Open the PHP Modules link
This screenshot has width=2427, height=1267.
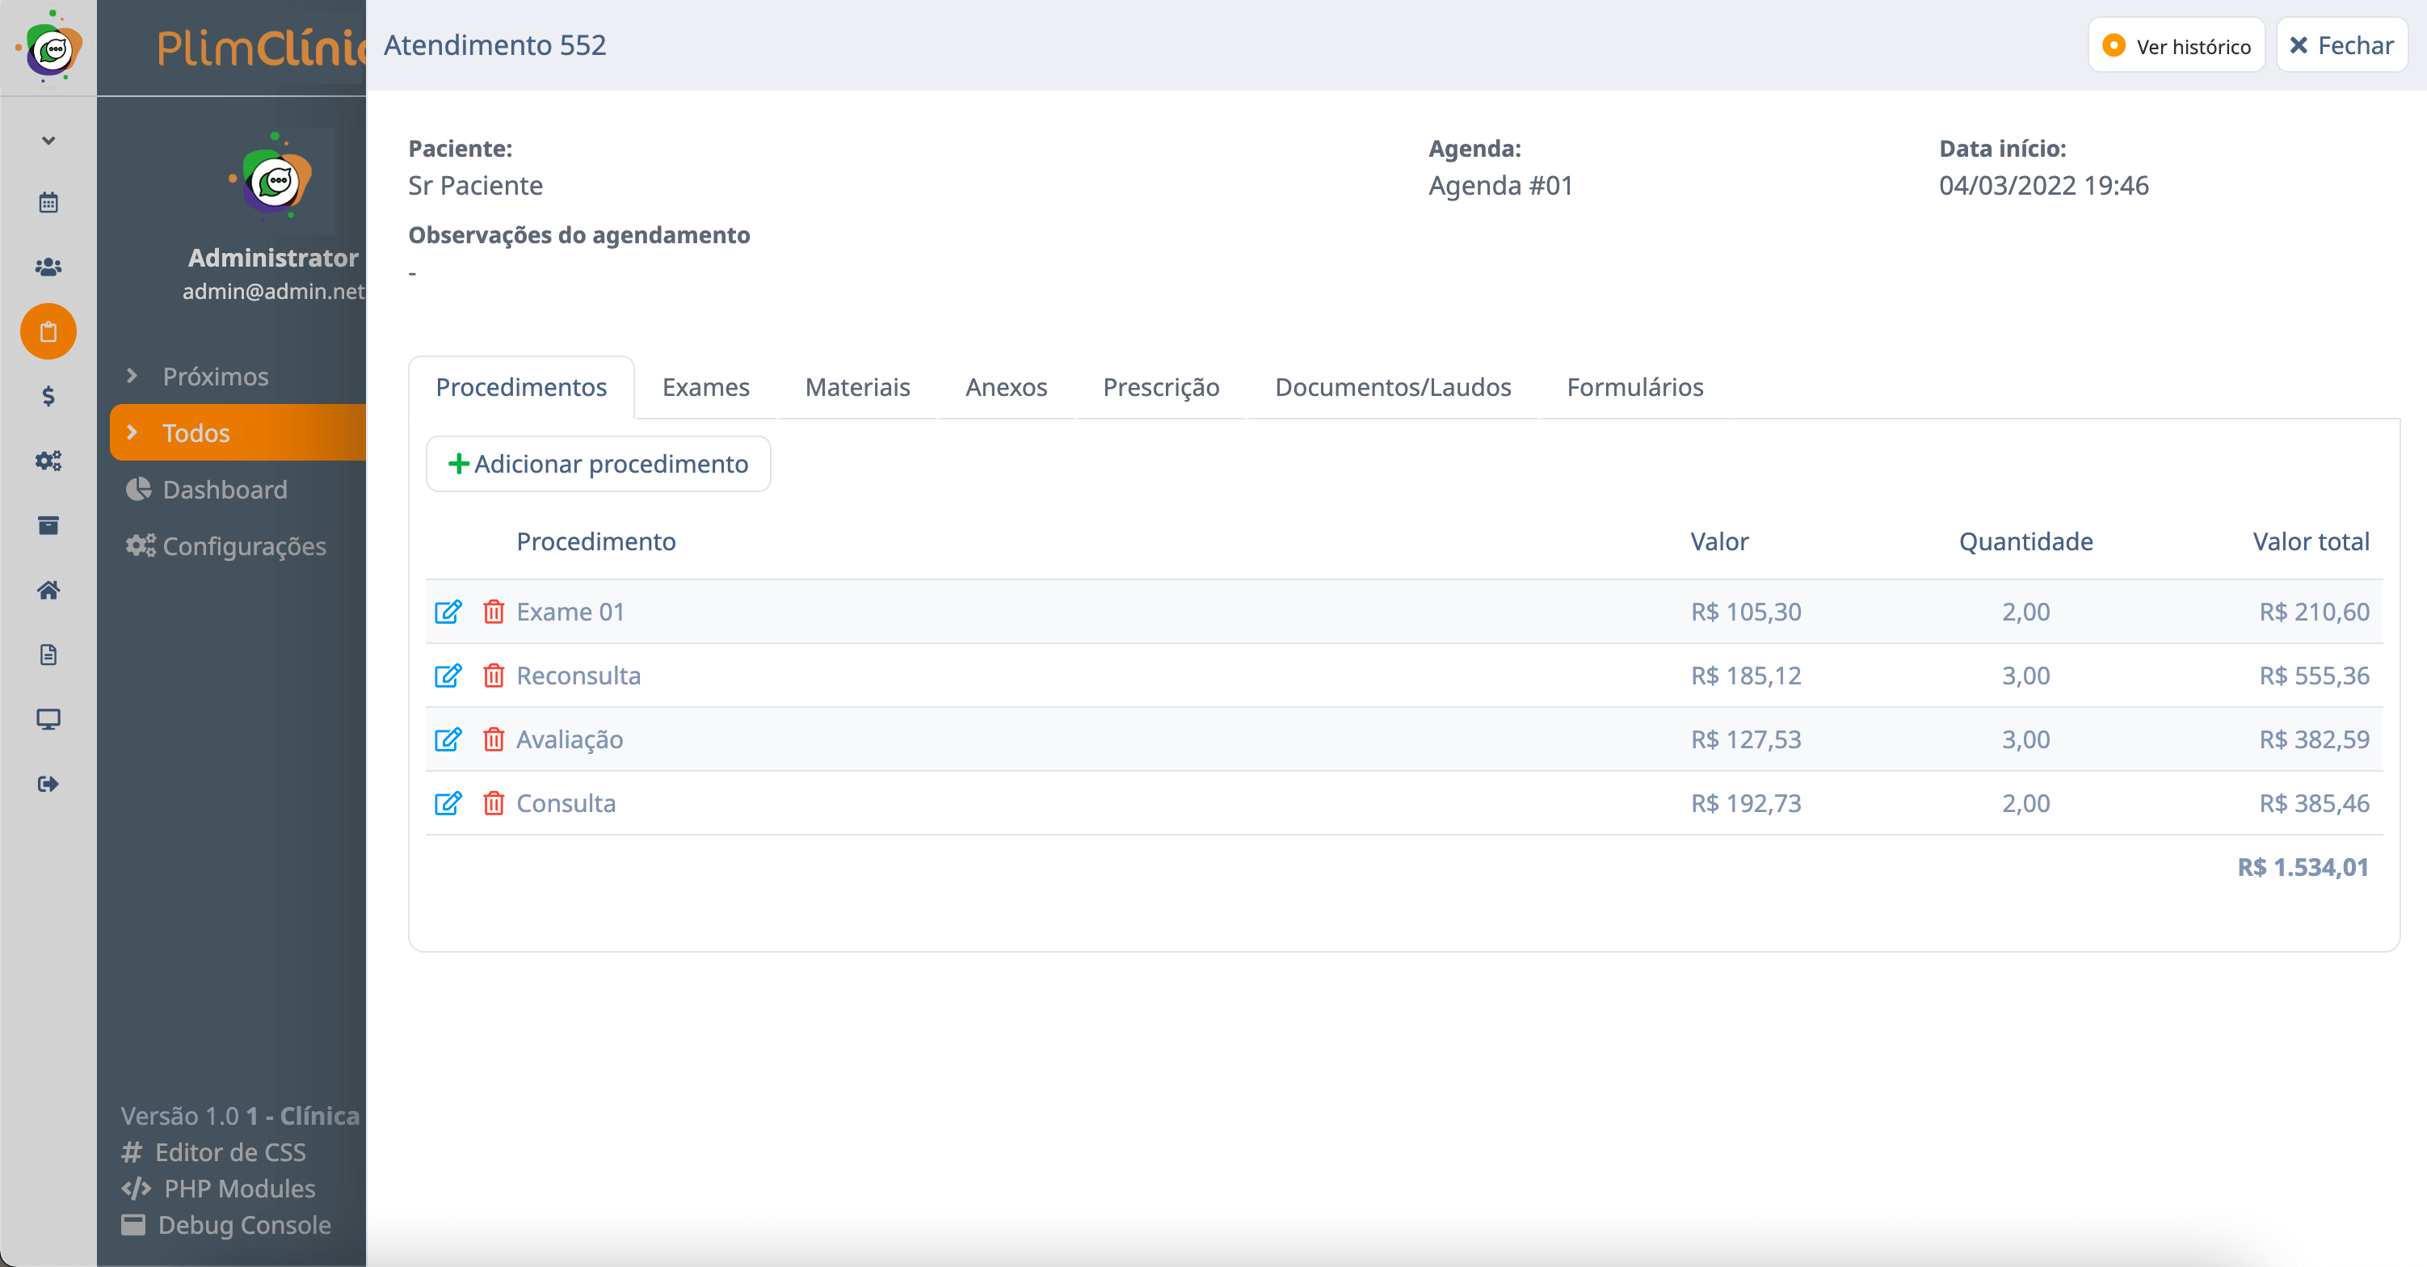219,1189
